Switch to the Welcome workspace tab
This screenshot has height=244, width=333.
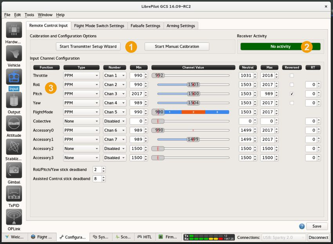click(14, 237)
